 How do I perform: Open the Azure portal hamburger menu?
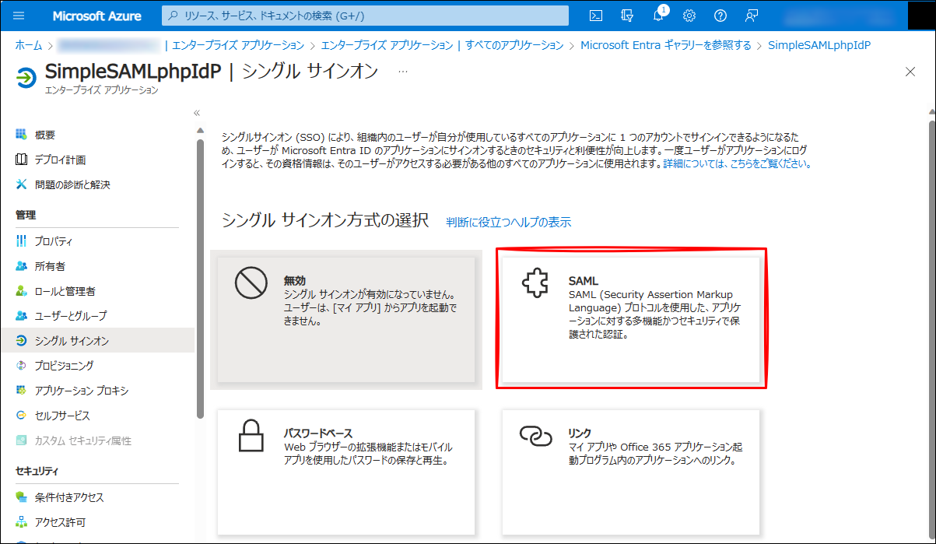pos(19,16)
